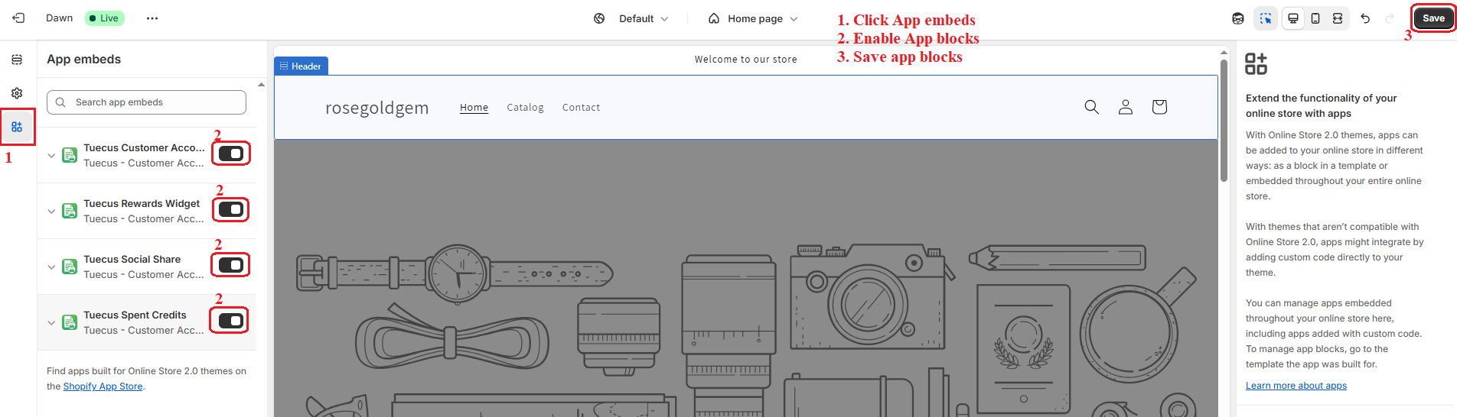Toggle Tuecus Rewards Widget embed switch

click(x=230, y=209)
